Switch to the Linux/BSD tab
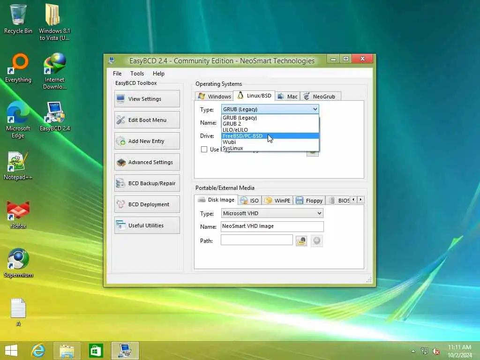 (254, 96)
